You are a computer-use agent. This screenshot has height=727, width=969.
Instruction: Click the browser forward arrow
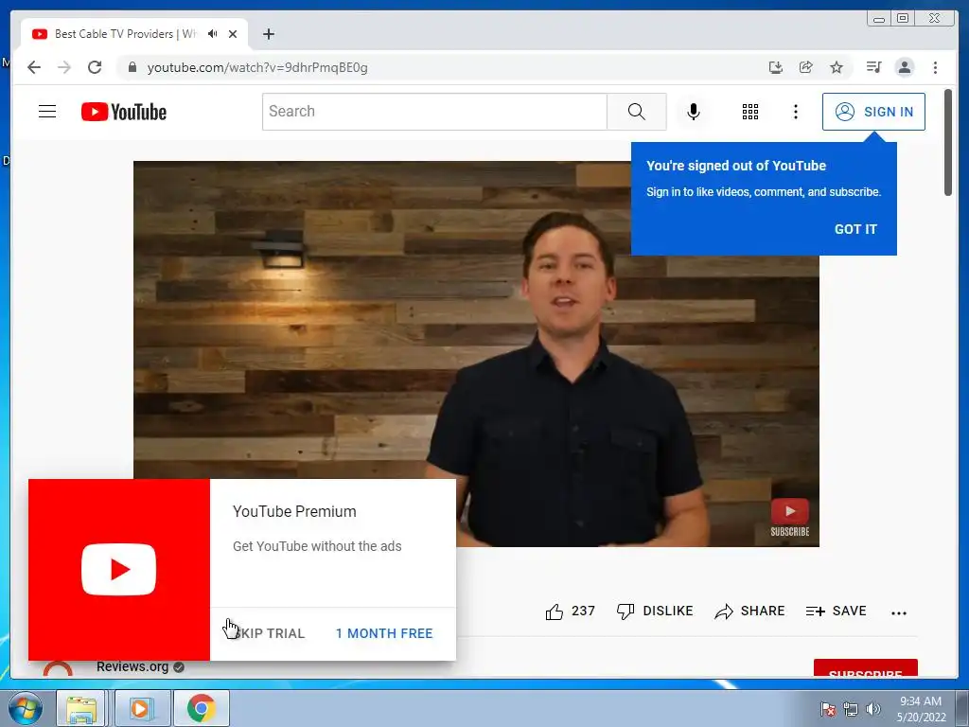[x=64, y=67]
